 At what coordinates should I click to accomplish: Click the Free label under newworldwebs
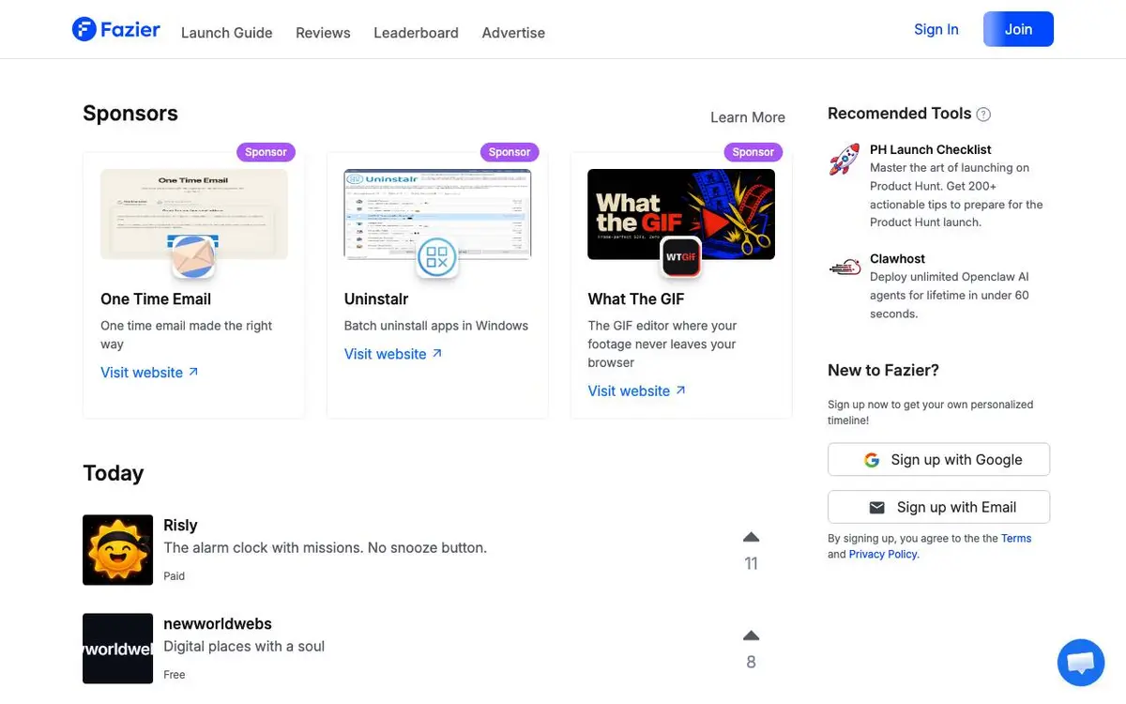coord(175,675)
